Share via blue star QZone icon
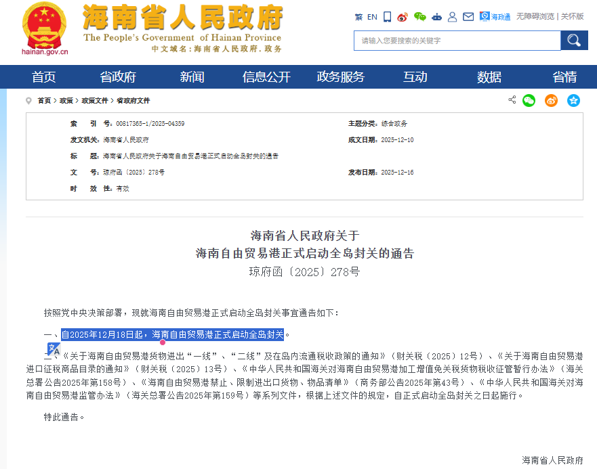597x469 pixels. click(573, 100)
